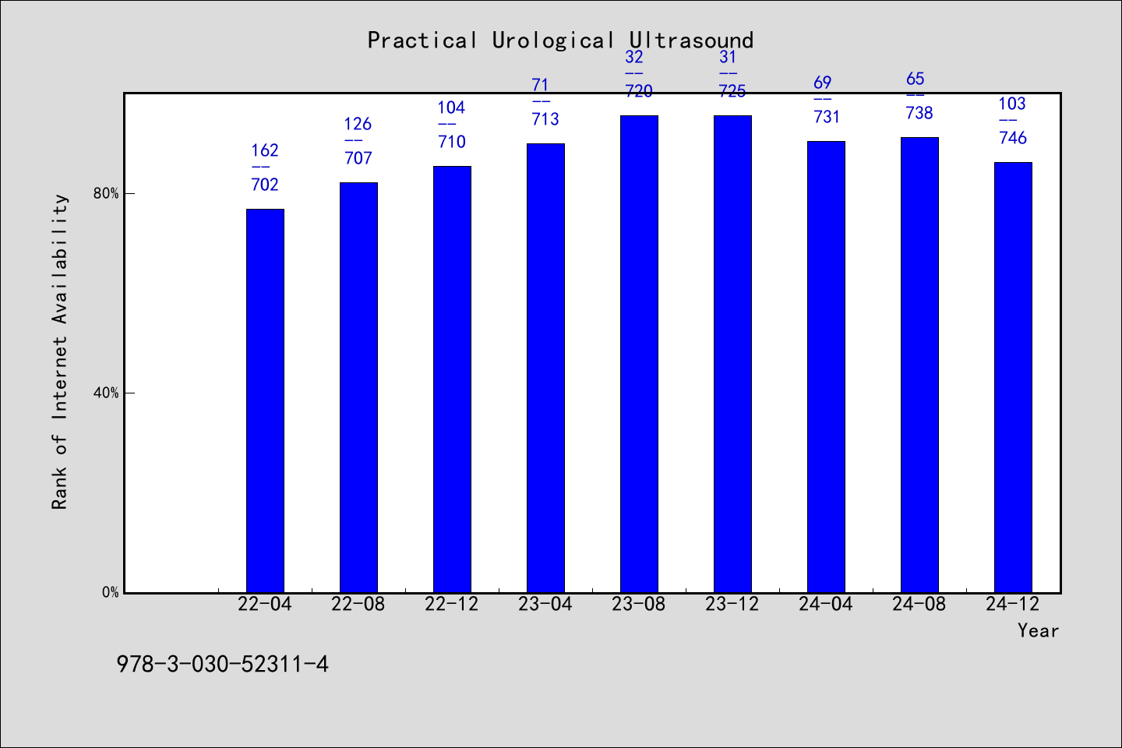Select the bar for 22-12

point(452,379)
